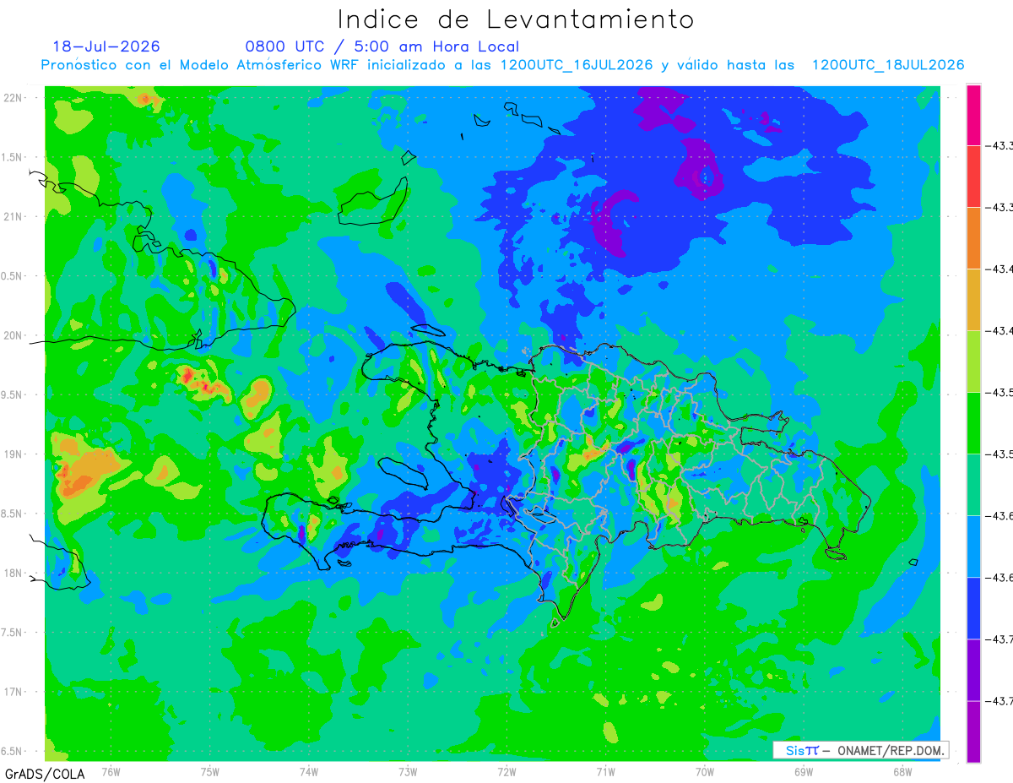Screen dimensions: 1013x783
Task: Select the orange swatch in the color scale
Action: coord(973,238)
